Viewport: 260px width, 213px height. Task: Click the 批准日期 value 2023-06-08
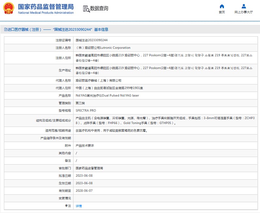[84, 176]
